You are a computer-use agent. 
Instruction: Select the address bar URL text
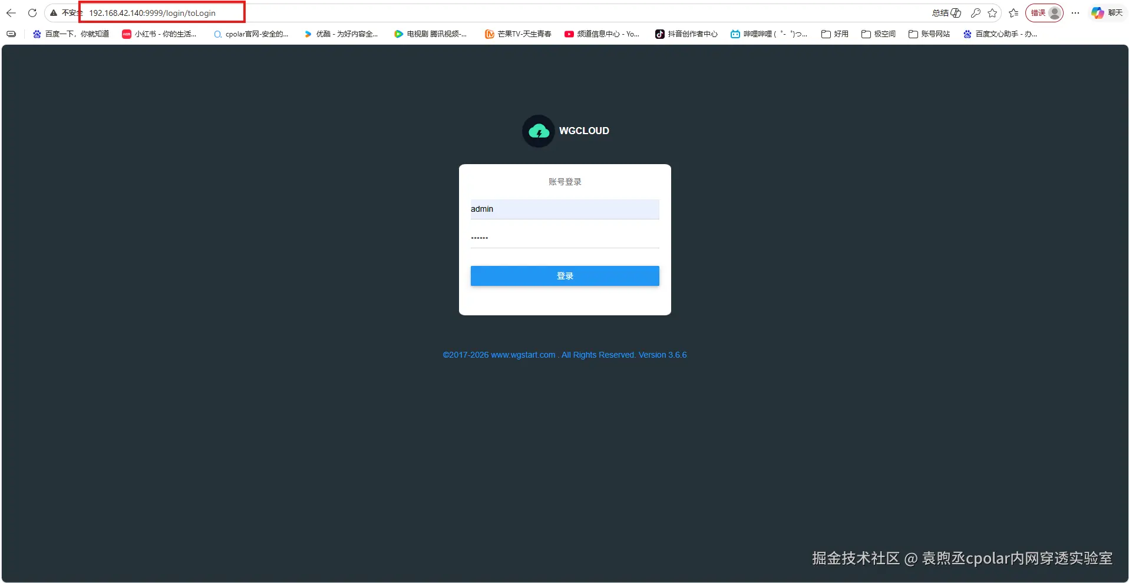tap(153, 13)
